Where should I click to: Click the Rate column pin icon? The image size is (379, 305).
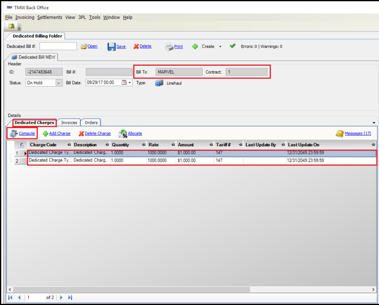click(173, 145)
